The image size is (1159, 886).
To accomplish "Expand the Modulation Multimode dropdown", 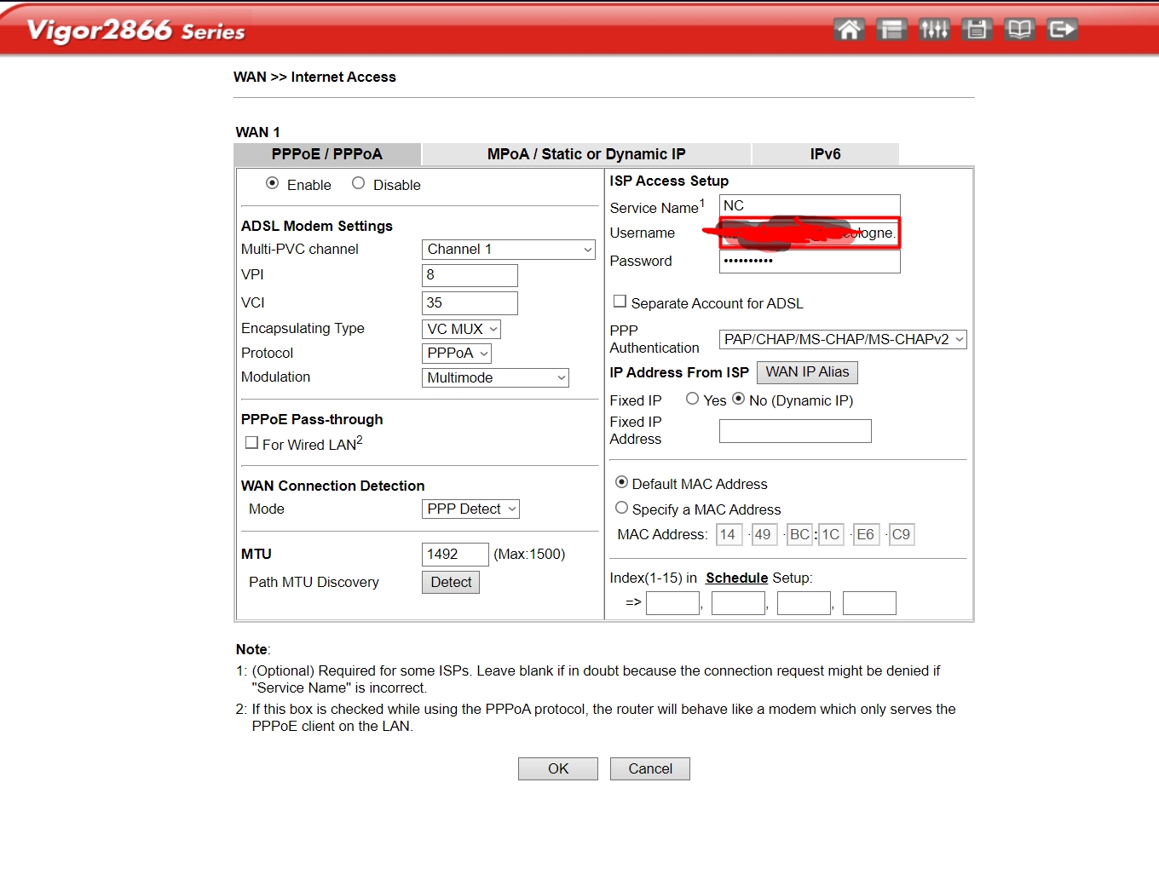I will point(495,377).
